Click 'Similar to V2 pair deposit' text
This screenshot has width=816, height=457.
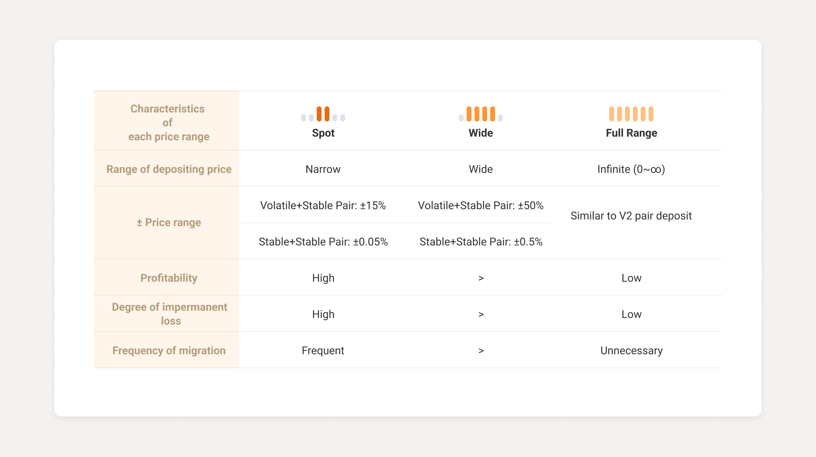coord(631,216)
